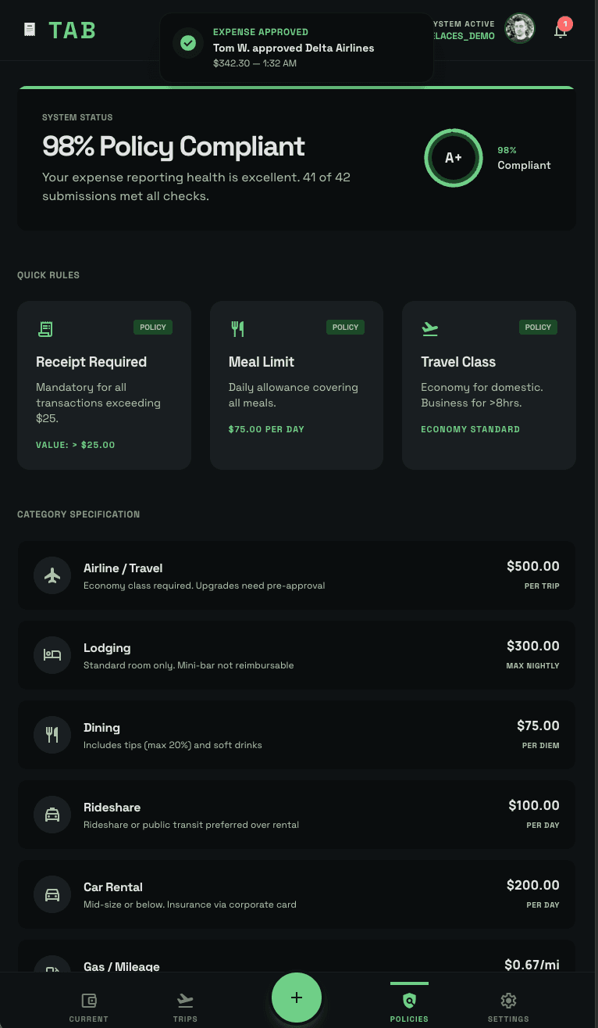The height and width of the screenshot is (1028, 598).
Task: Switch to the CURRENT tab
Action: coord(88,1005)
